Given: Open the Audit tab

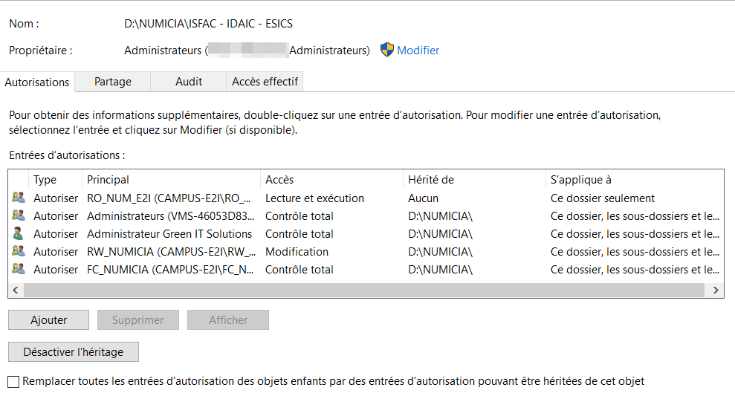Looking at the screenshot, I should point(189,82).
